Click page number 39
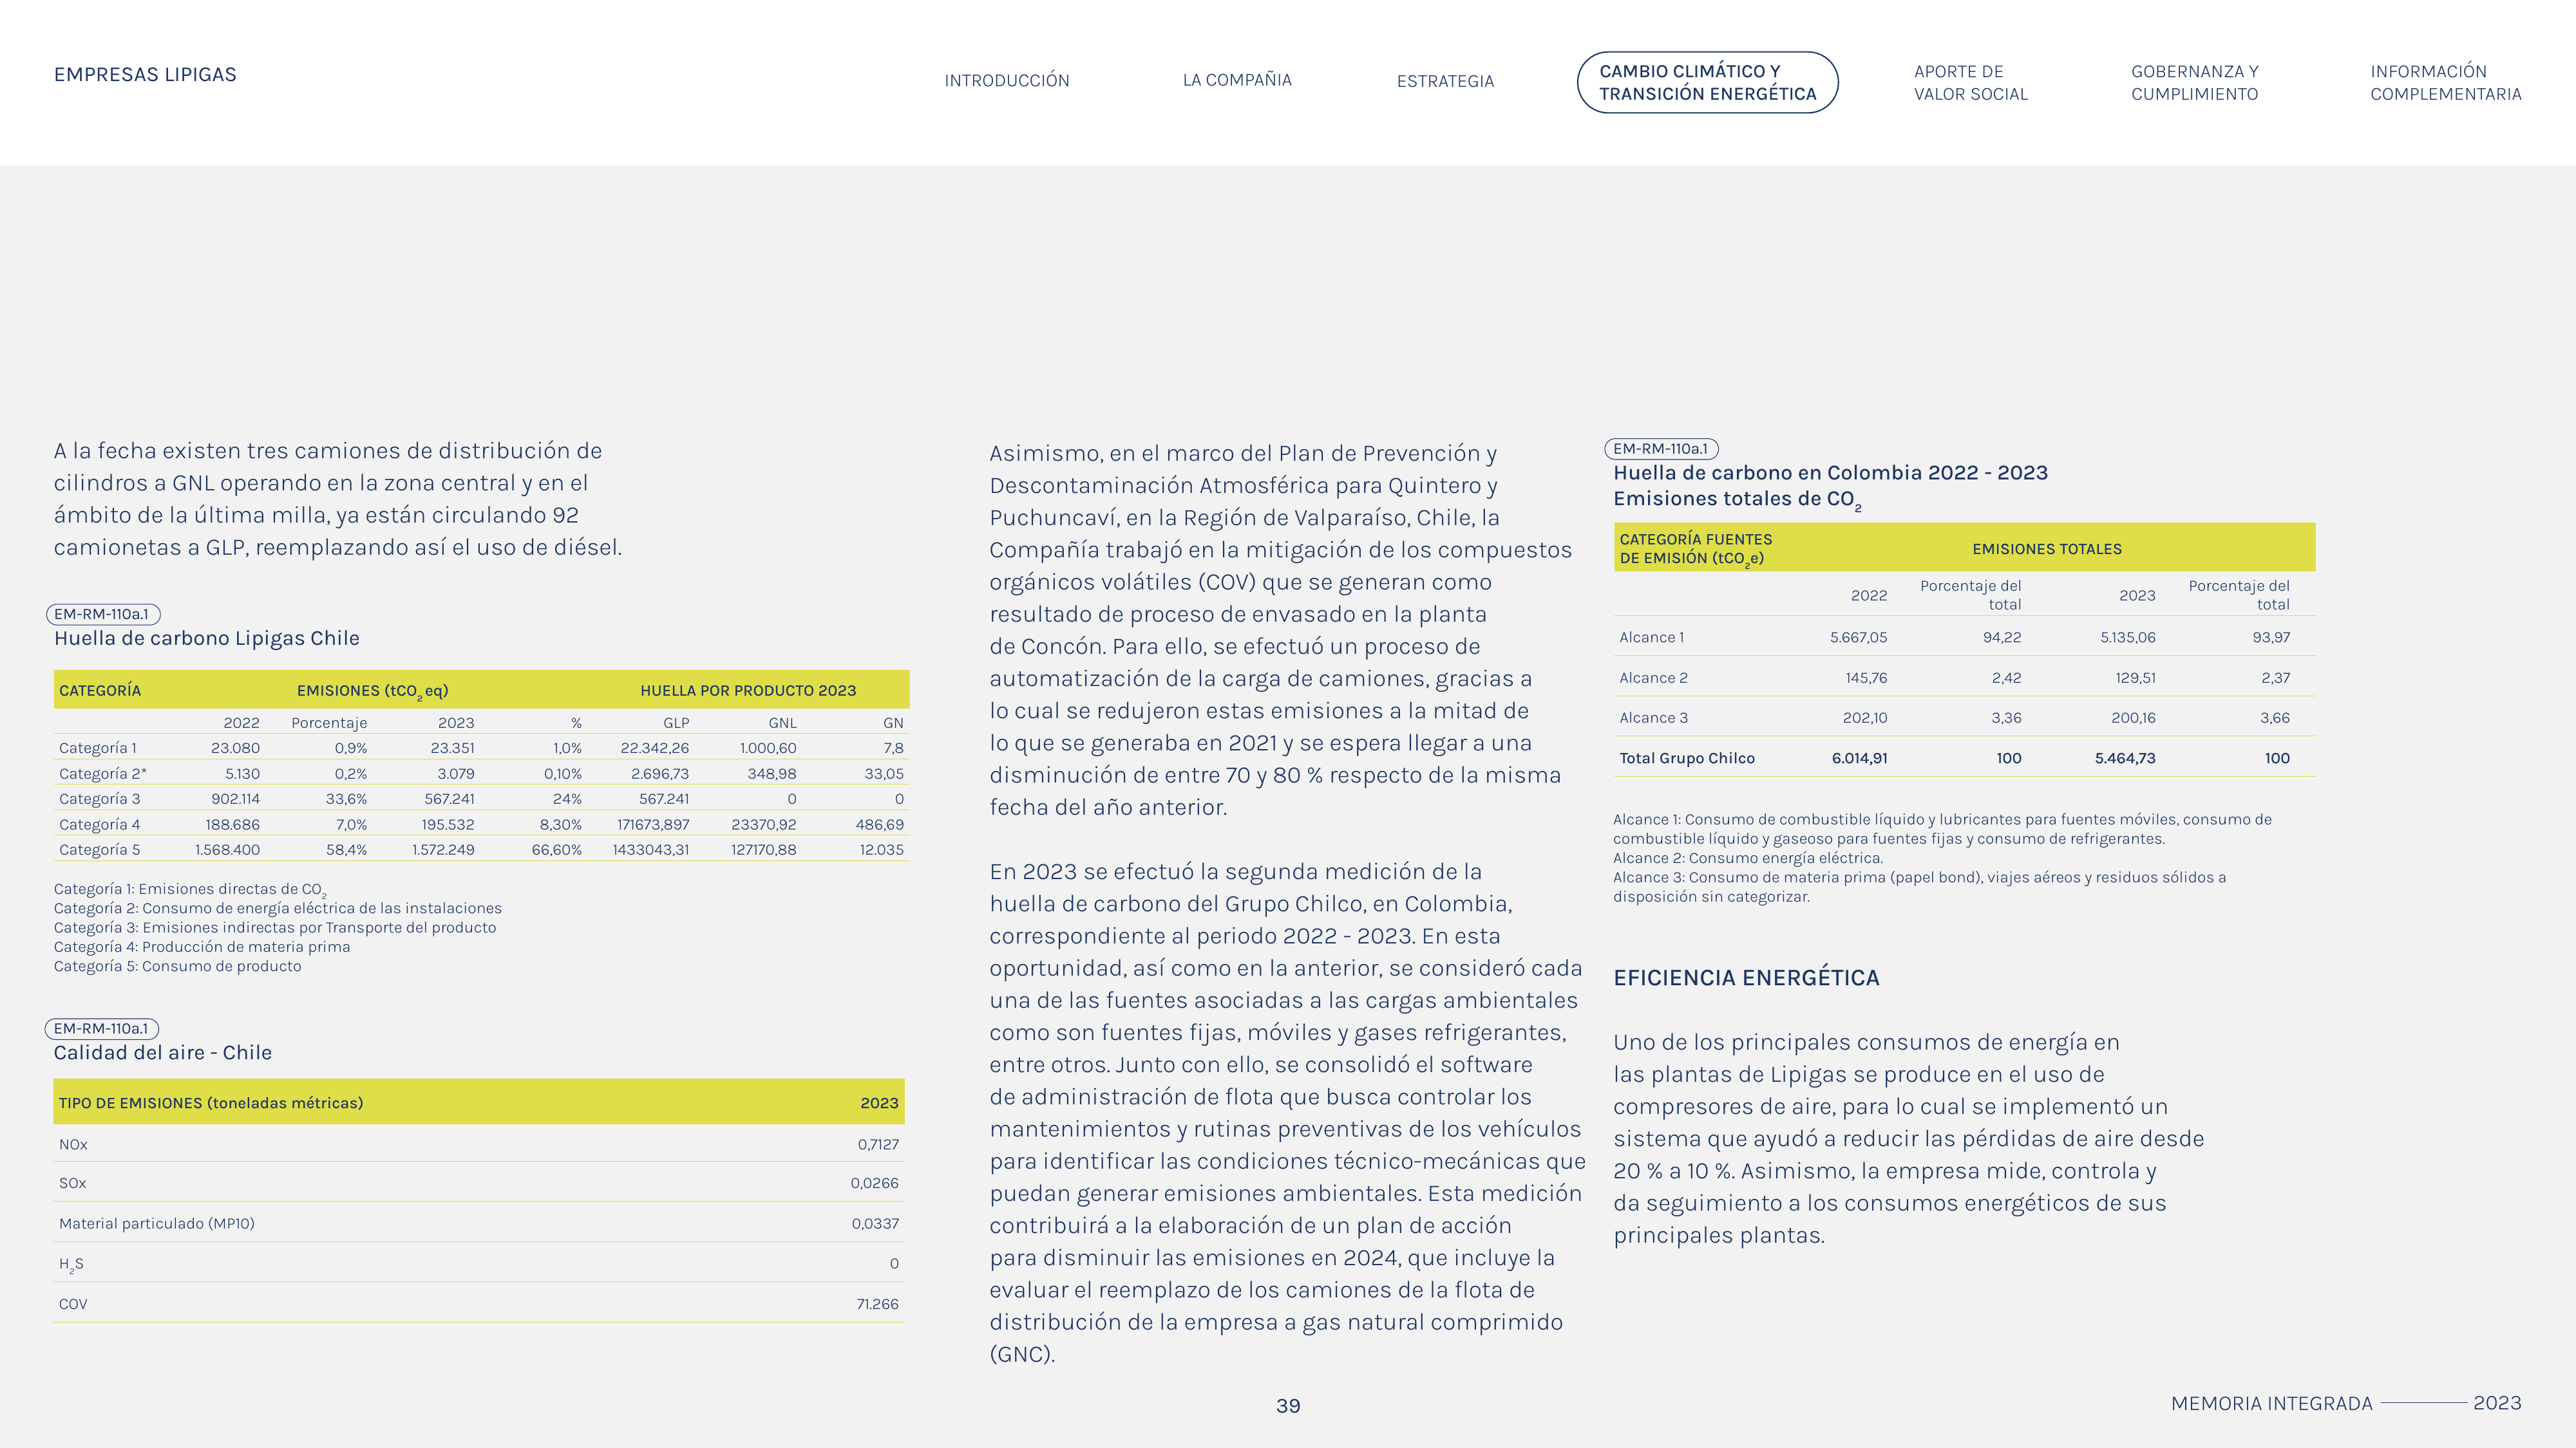Screen dimensions: 2576x1448 (1288, 1406)
